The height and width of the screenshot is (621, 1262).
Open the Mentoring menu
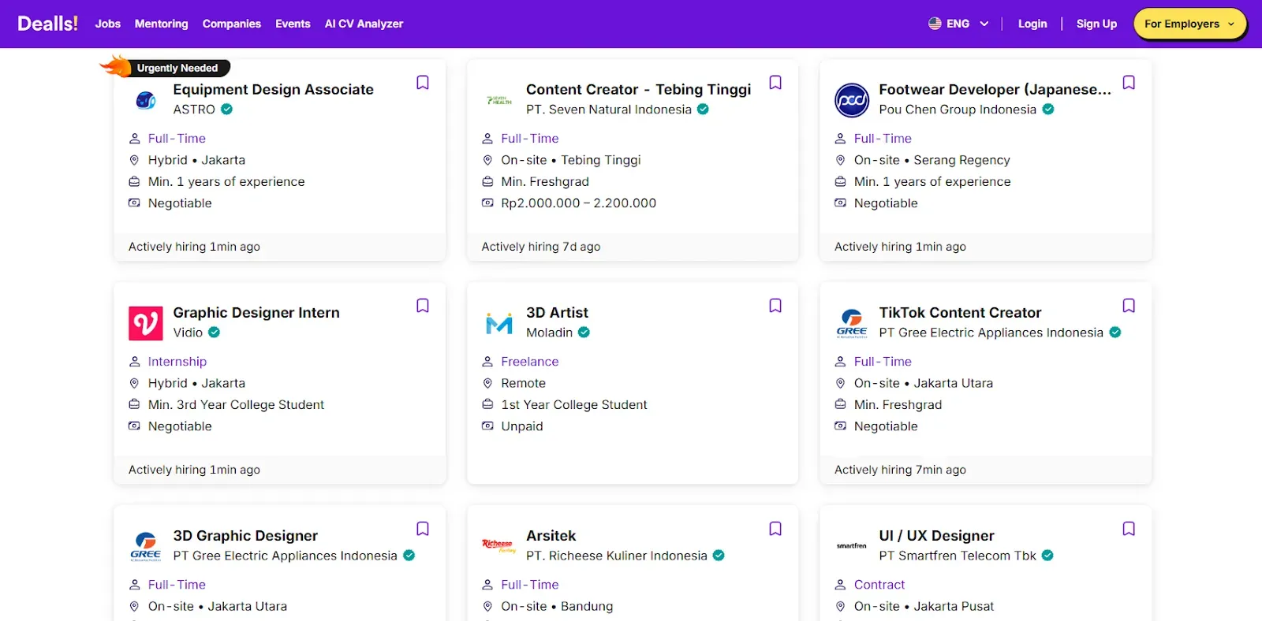coord(162,24)
